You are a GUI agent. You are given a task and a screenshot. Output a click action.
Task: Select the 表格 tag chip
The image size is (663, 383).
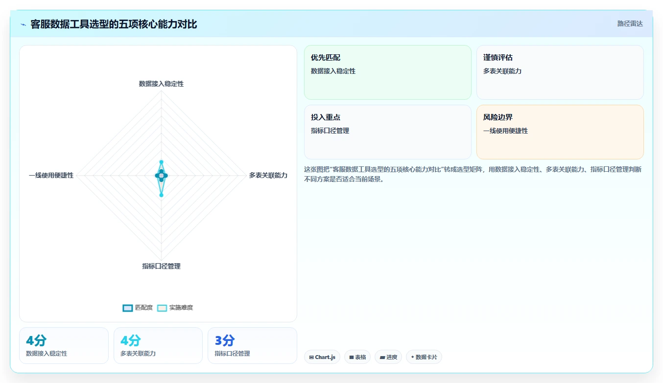coord(357,357)
